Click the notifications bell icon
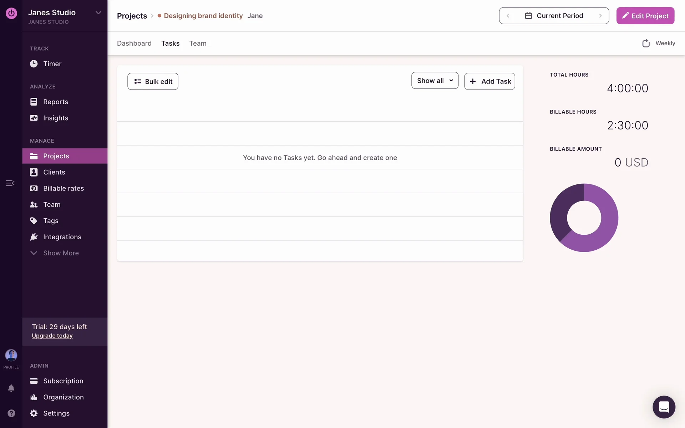 [11, 388]
